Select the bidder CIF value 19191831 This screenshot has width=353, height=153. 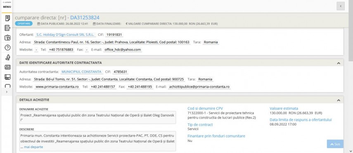tap(114, 35)
